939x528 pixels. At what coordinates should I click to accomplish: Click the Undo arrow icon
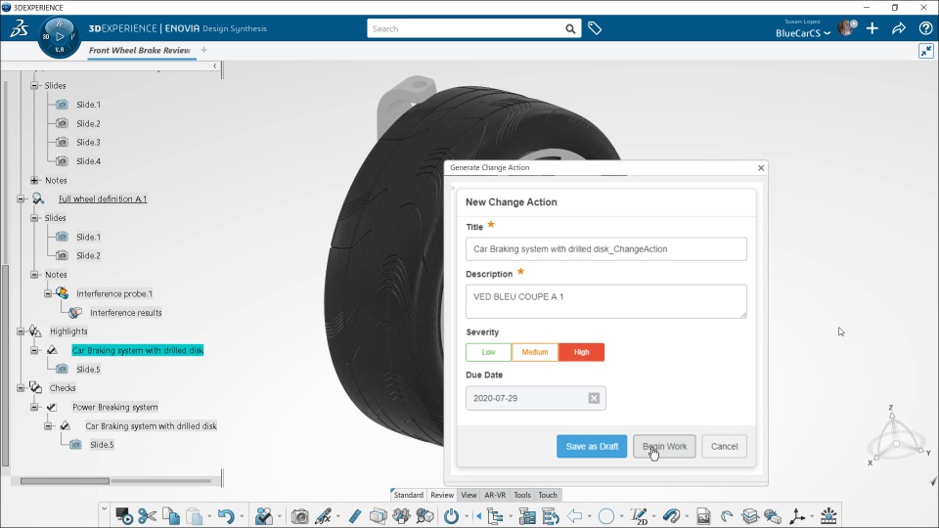pyautogui.click(x=226, y=516)
